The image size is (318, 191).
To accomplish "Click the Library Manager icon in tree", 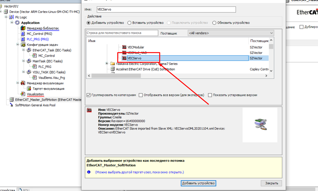I will 23,28.
